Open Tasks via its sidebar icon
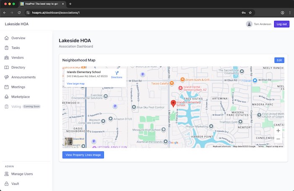 point(7,48)
